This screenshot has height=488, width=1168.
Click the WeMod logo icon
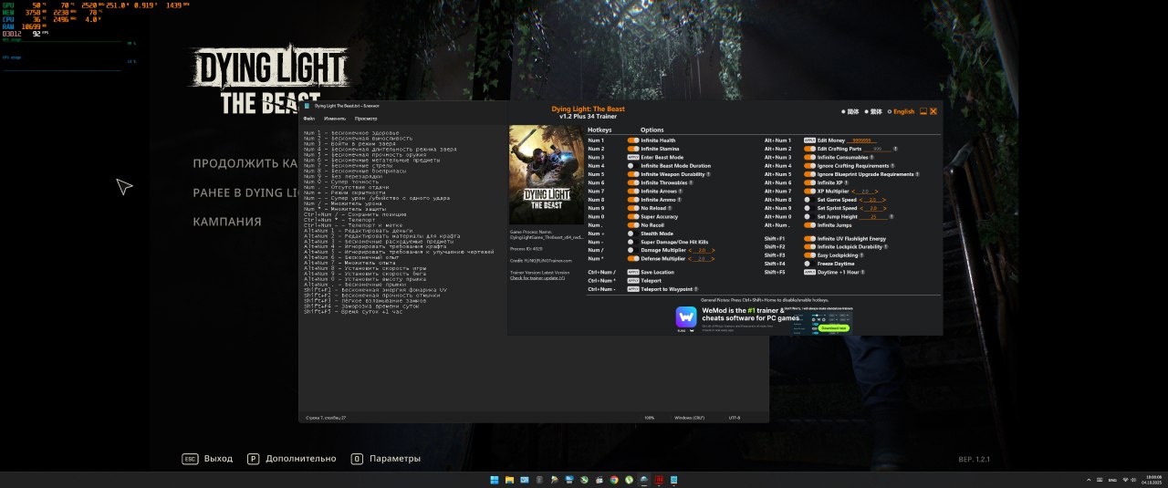click(x=686, y=317)
